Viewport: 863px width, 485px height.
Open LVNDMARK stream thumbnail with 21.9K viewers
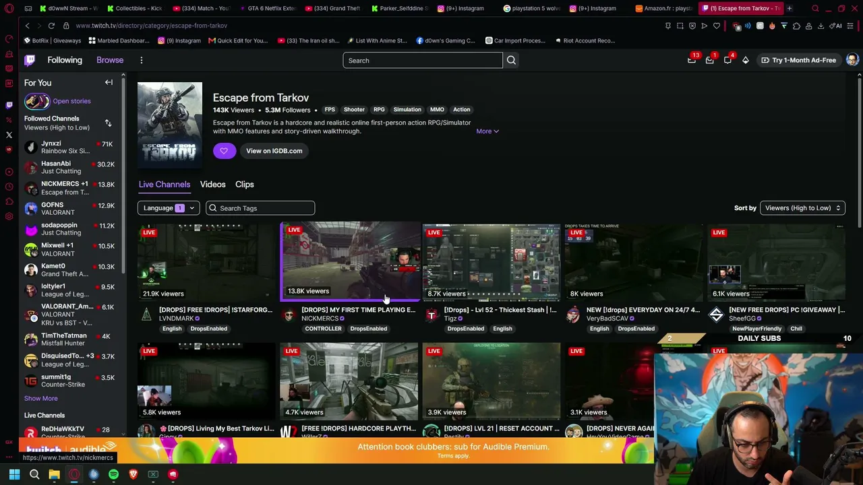[x=206, y=263]
